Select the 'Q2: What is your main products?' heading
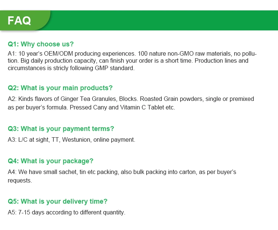278x230 pixels. [x=60, y=88]
